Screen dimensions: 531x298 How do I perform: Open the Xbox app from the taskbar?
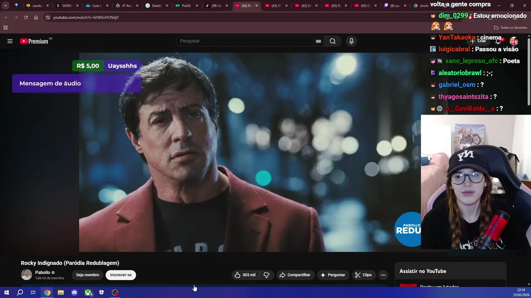point(88,293)
